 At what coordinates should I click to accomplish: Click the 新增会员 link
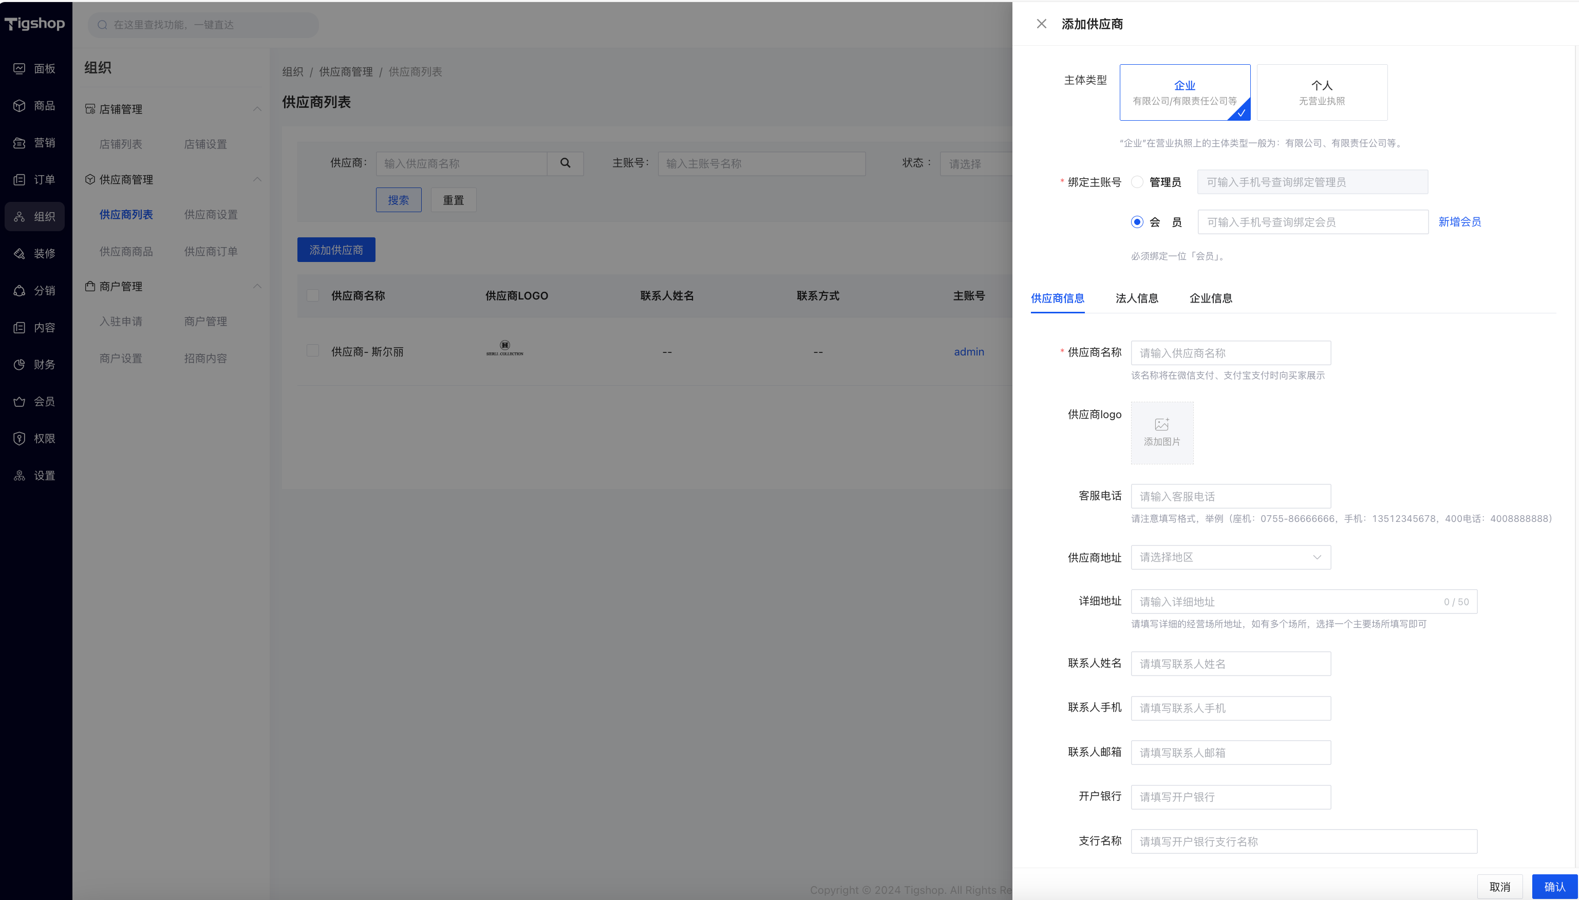(1459, 222)
